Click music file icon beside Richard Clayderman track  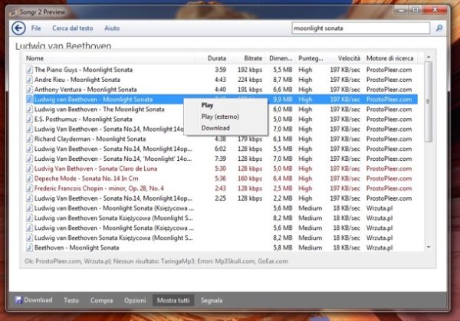click(x=29, y=139)
